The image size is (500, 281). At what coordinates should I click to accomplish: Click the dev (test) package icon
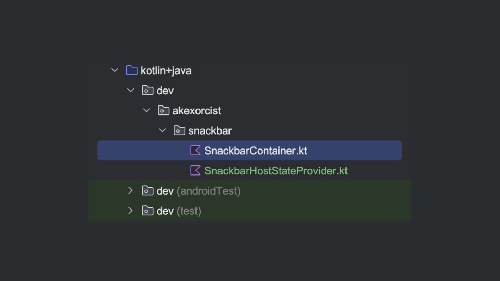[x=148, y=211]
